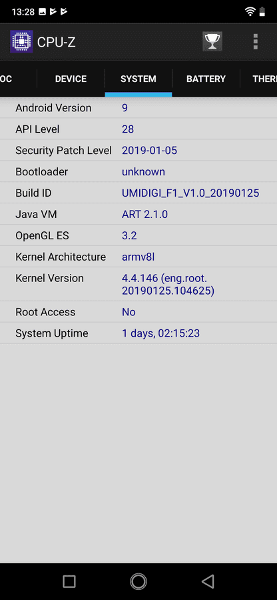The width and height of the screenshot is (277, 600).
Task: Tap the picture notification icon in status bar
Action: tap(43, 12)
